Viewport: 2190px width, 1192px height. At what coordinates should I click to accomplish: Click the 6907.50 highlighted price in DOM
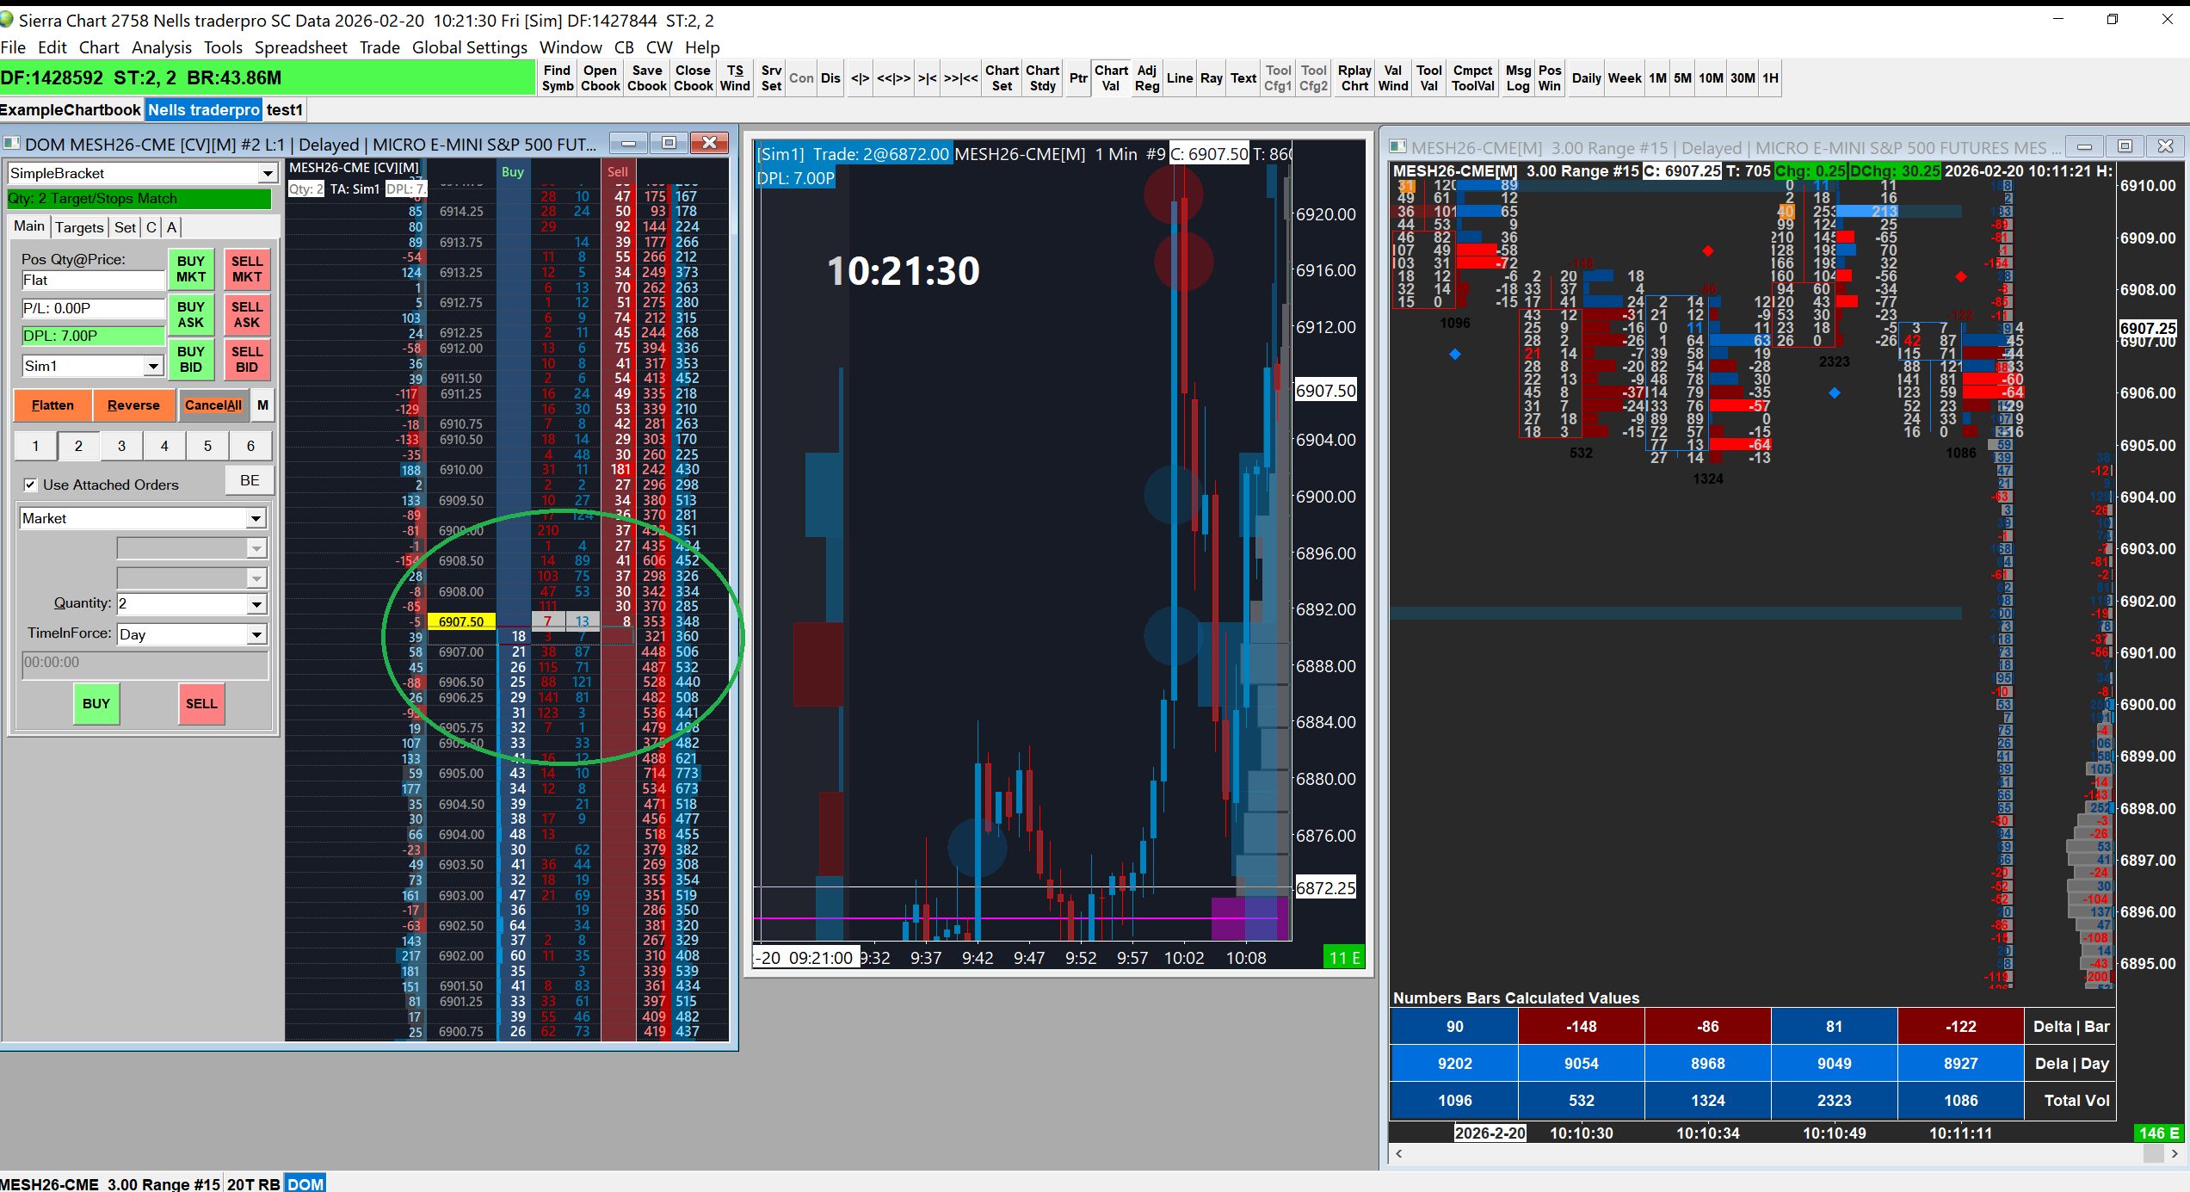pos(461,621)
